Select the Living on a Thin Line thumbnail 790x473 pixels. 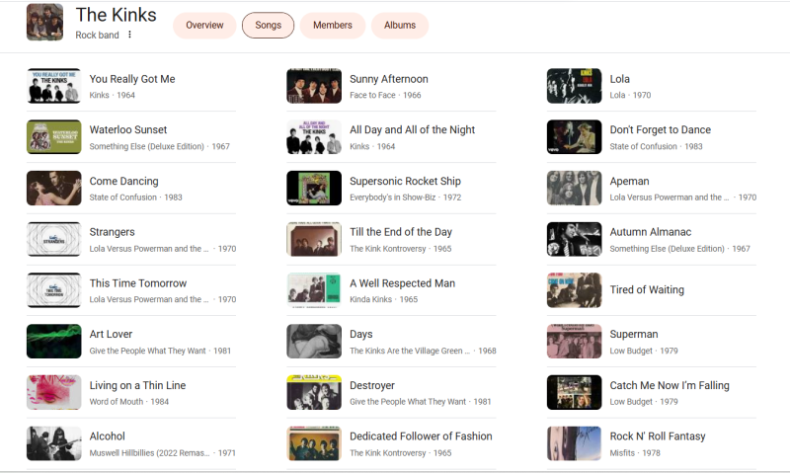coord(53,392)
